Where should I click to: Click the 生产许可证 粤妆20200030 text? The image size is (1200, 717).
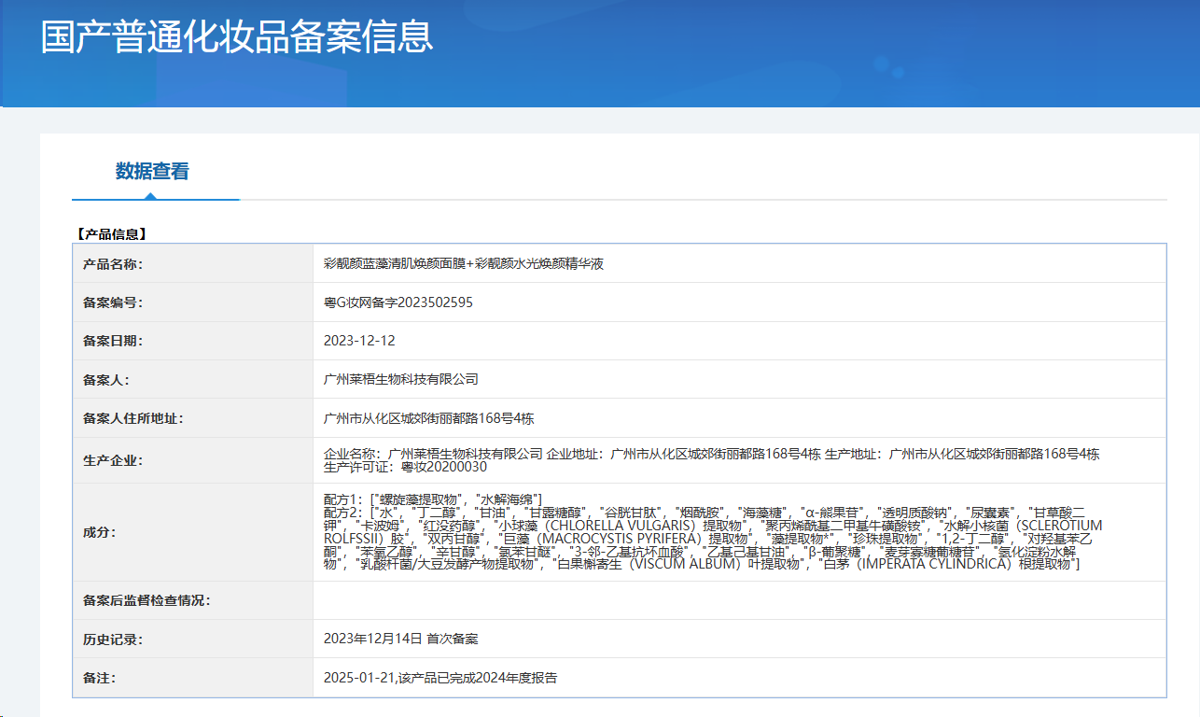click(x=405, y=467)
